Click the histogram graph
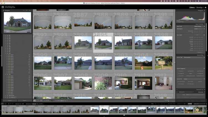This screenshot has width=208, height=117. click(190, 16)
